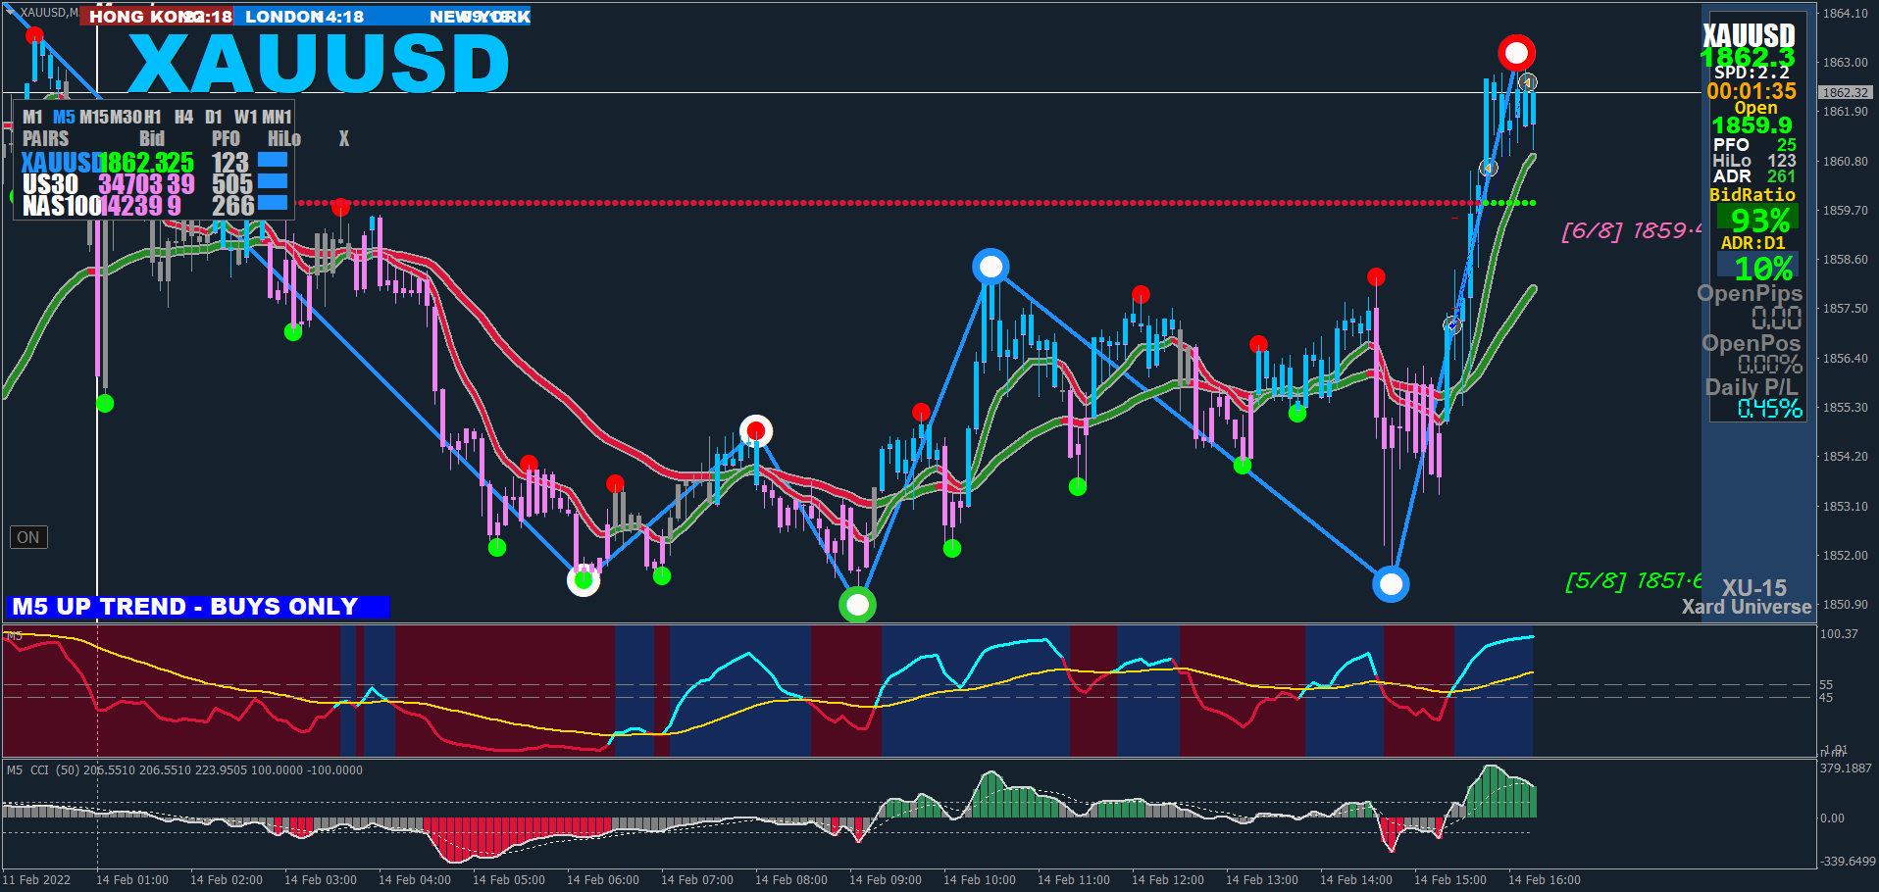Click the Open price value 1859.9
The width and height of the screenshot is (1879, 892).
[x=1752, y=124]
